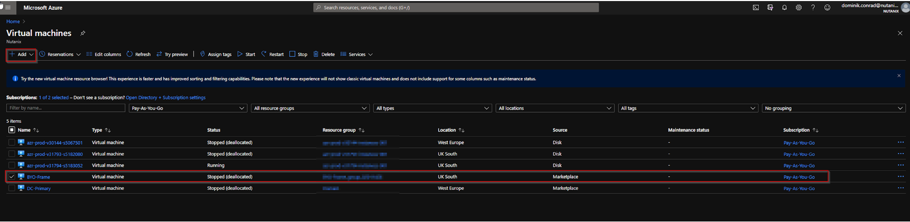The height and width of the screenshot is (222, 910).
Task: Dismiss the blue info banner
Action: tap(899, 76)
